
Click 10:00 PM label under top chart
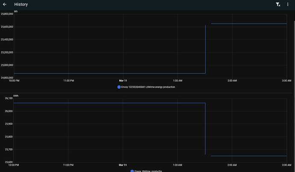(14, 81)
